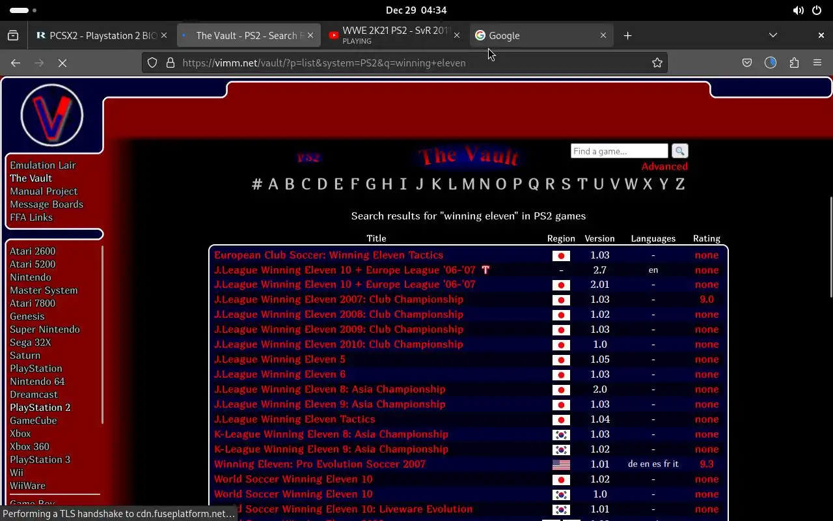Switch to the Google tab
Screen dimensions: 833x521
541,35
